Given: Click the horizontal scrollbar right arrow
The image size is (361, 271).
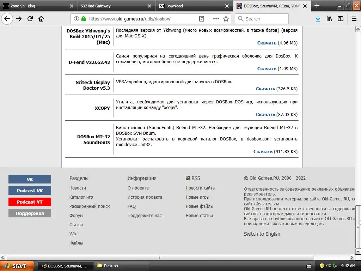Looking at the screenshot, I should point(352,257).
